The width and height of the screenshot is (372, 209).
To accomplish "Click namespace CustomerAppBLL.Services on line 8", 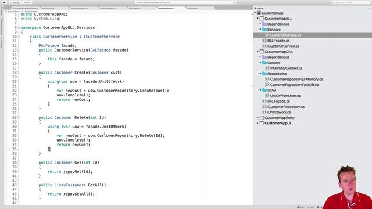I will 58,27.
